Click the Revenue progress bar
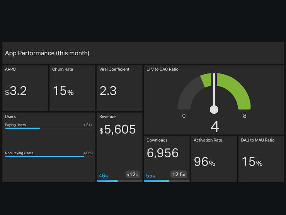 119,181
